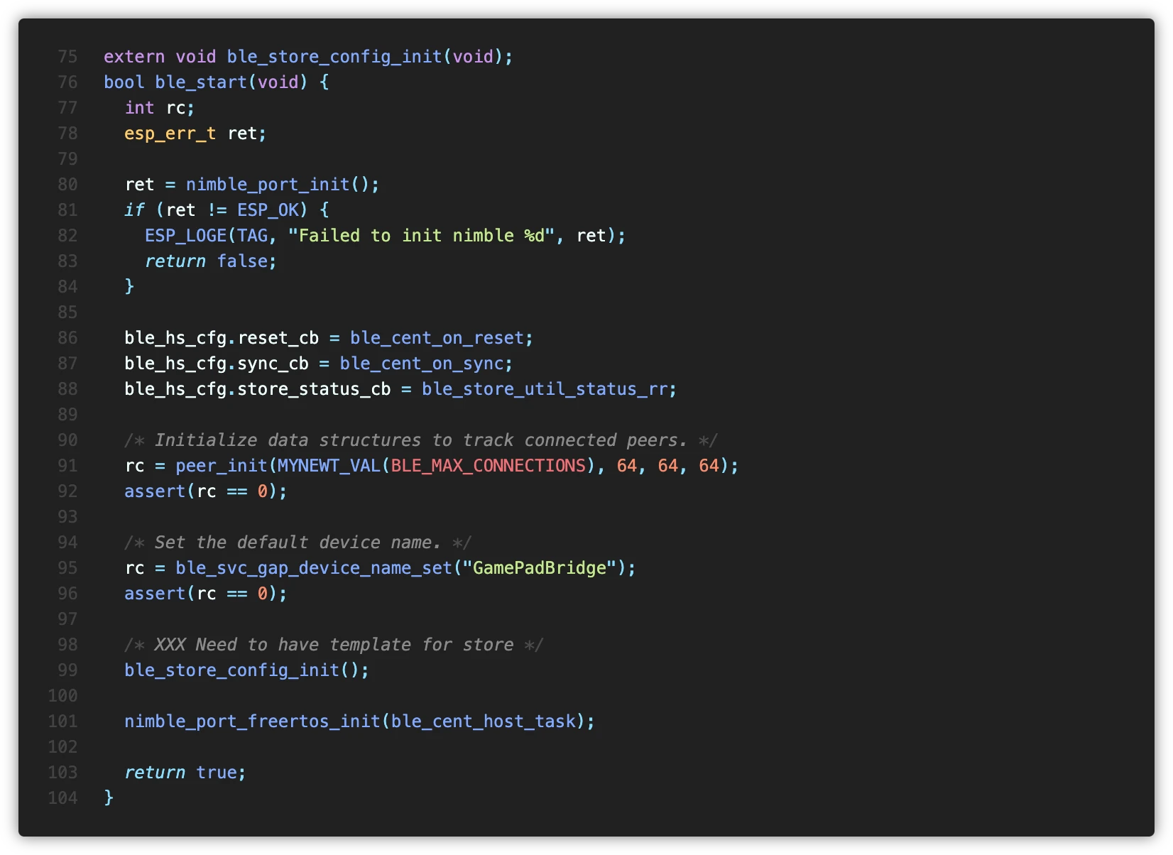Viewport: 1173px width, 855px height.
Task: Click the ble_svc_gap_device_name_set call
Action: (312, 567)
